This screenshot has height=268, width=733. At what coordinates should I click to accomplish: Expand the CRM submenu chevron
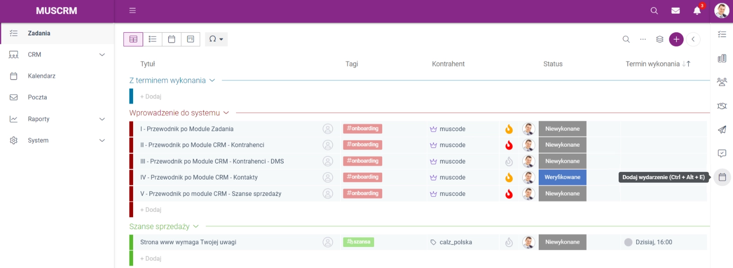(102, 55)
